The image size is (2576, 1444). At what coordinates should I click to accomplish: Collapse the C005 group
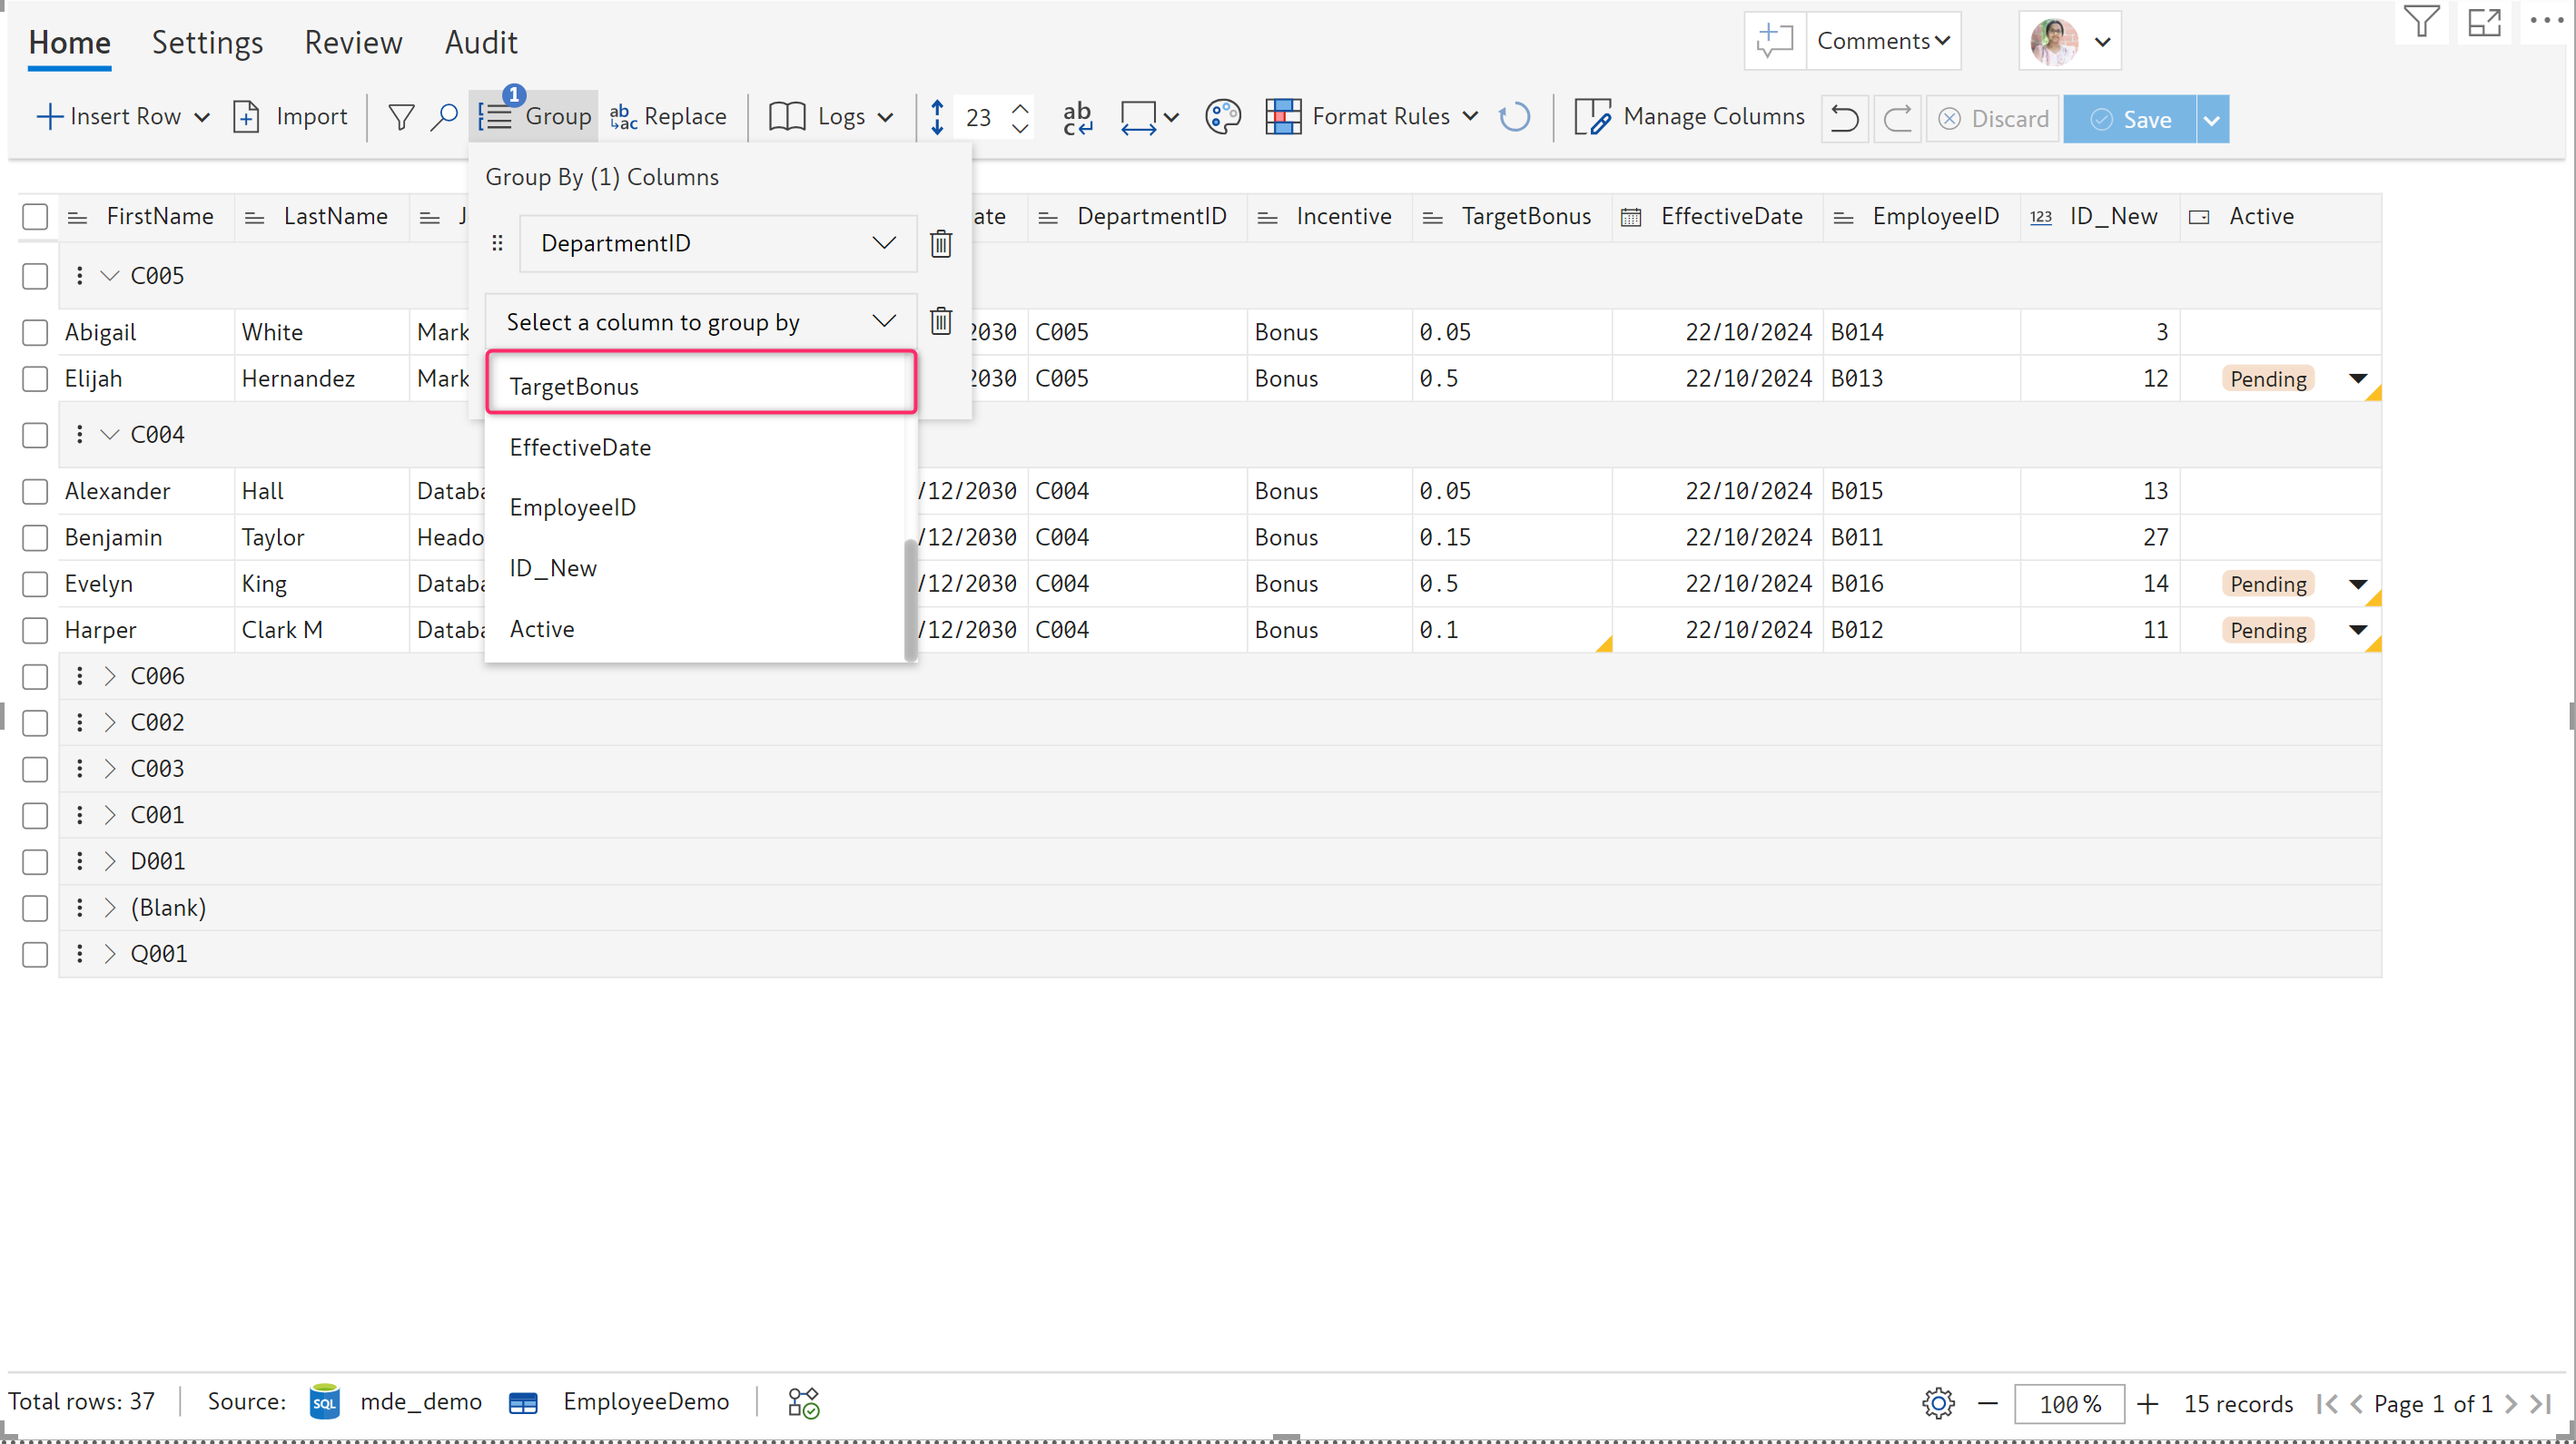110,276
